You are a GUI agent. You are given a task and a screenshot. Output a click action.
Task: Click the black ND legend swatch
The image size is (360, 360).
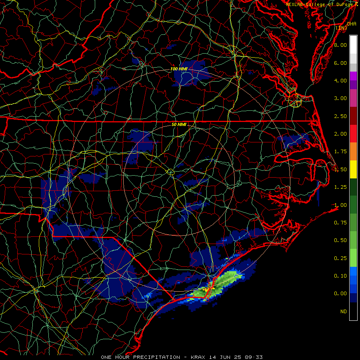[x=353, y=311]
